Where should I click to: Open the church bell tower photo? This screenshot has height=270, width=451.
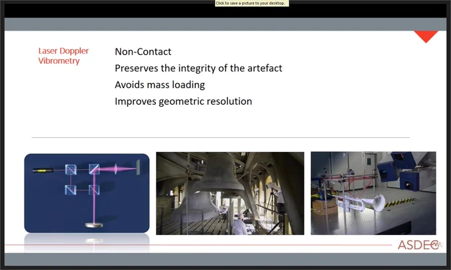(230, 193)
